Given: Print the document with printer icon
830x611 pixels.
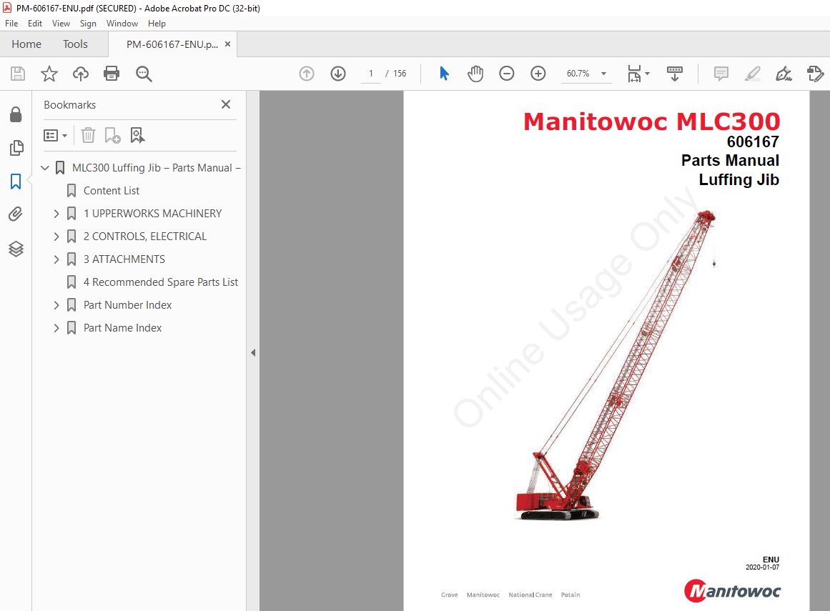Looking at the screenshot, I should [x=112, y=74].
